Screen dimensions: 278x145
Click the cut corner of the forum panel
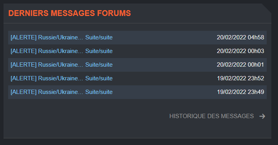tap(266, 8)
